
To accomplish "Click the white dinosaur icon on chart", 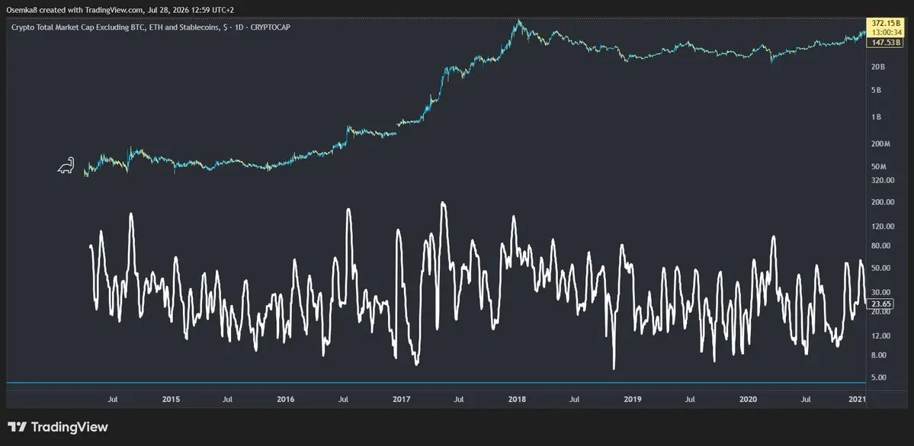I will (x=66, y=165).
